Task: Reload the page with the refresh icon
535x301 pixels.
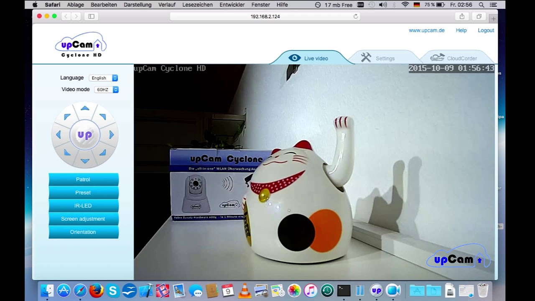Action: [x=356, y=16]
